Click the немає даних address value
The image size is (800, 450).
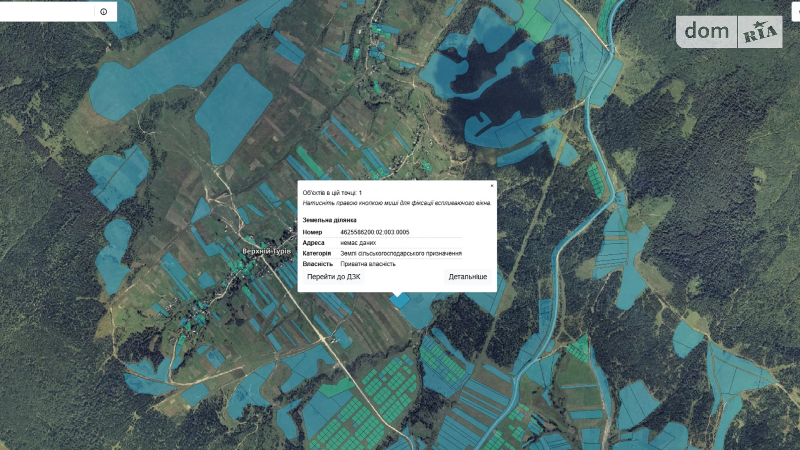pos(358,243)
